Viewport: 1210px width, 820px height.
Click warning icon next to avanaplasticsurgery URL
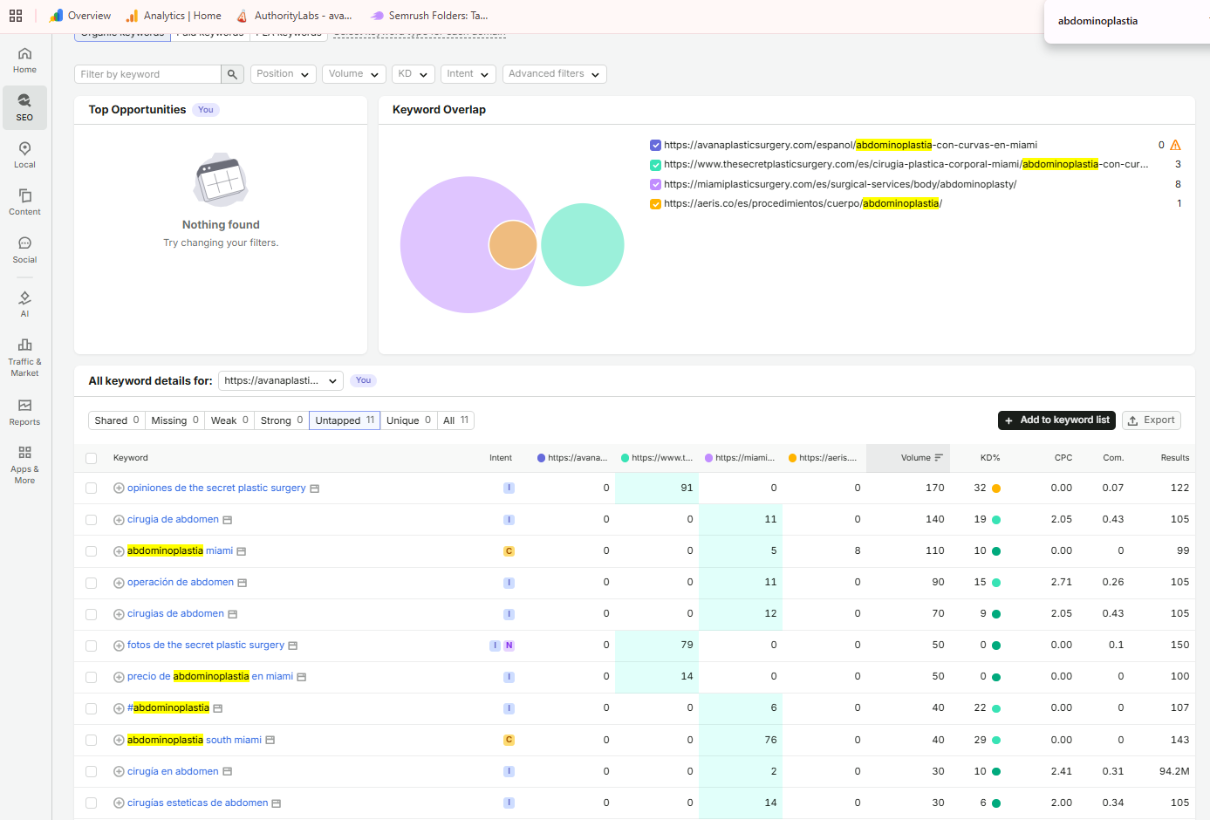click(x=1175, y=145)
